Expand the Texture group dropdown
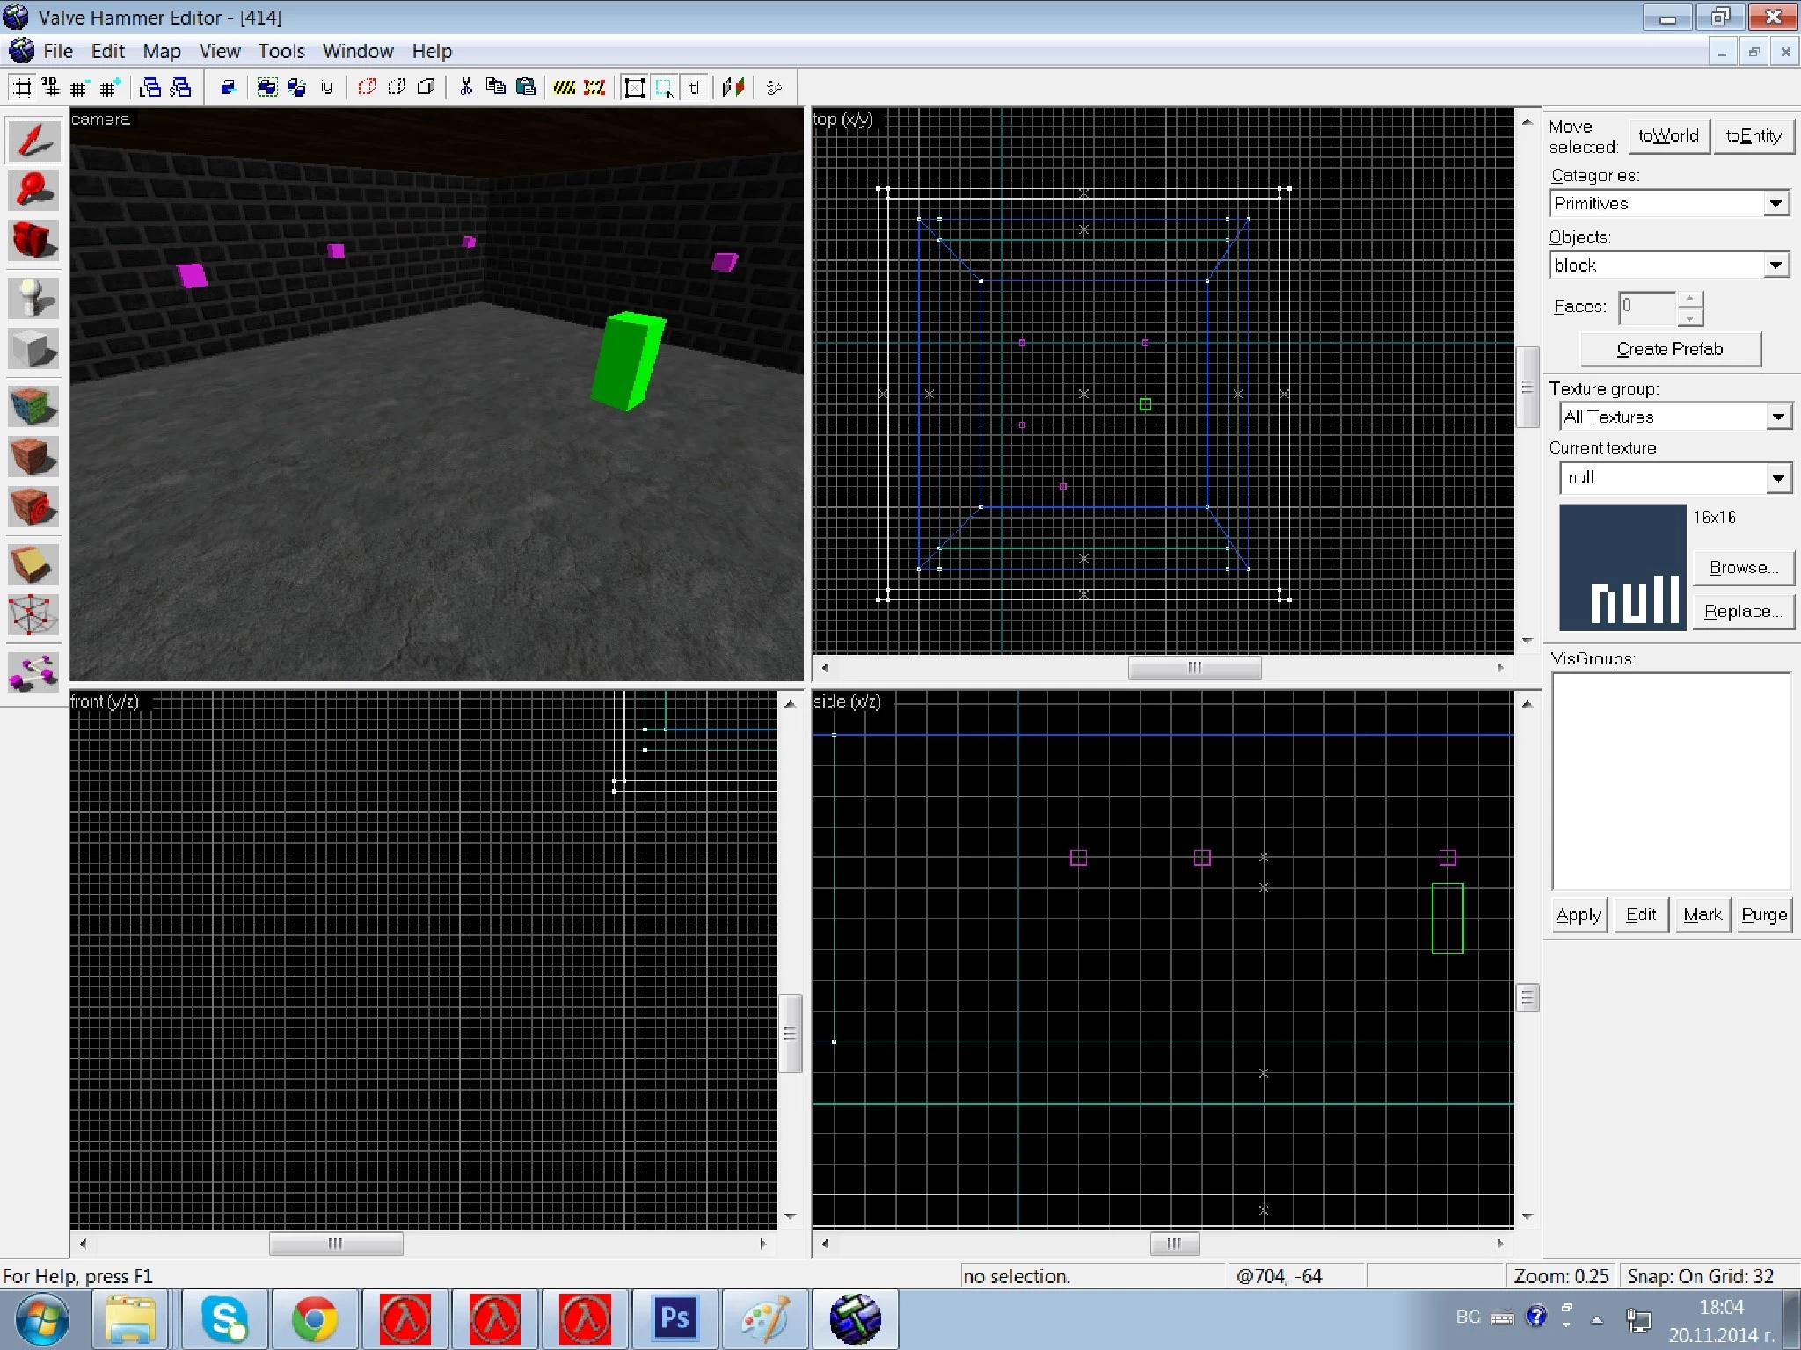Screen dimensions: 1801x1350 click(x=1778, y=417)
